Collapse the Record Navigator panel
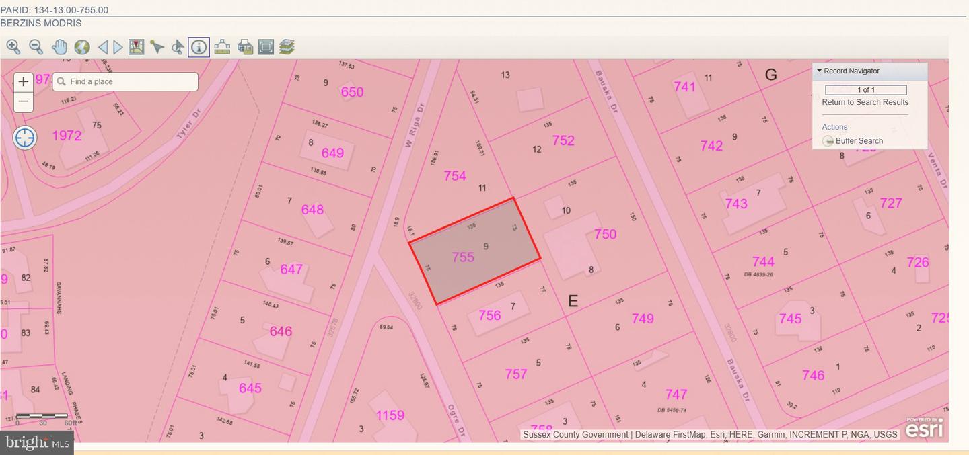 [x=820, y=71]
